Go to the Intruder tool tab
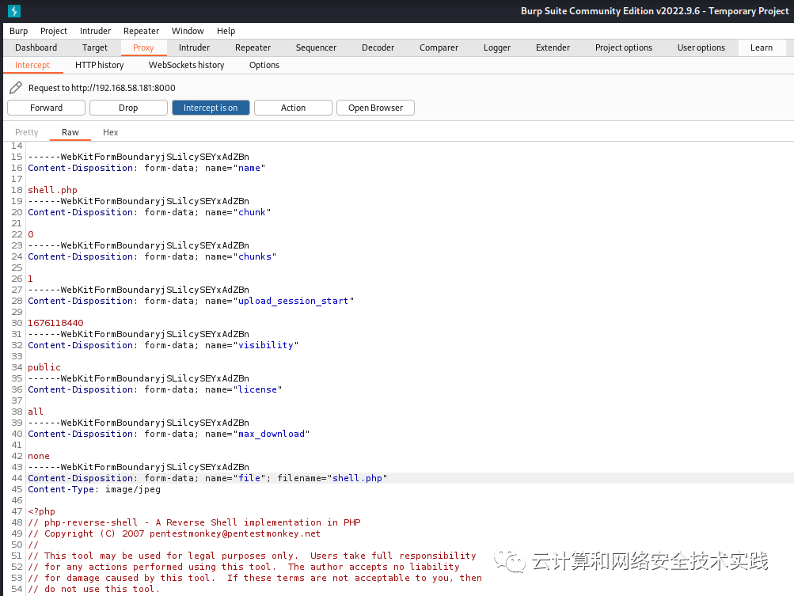794x596 pixels. 194,47
